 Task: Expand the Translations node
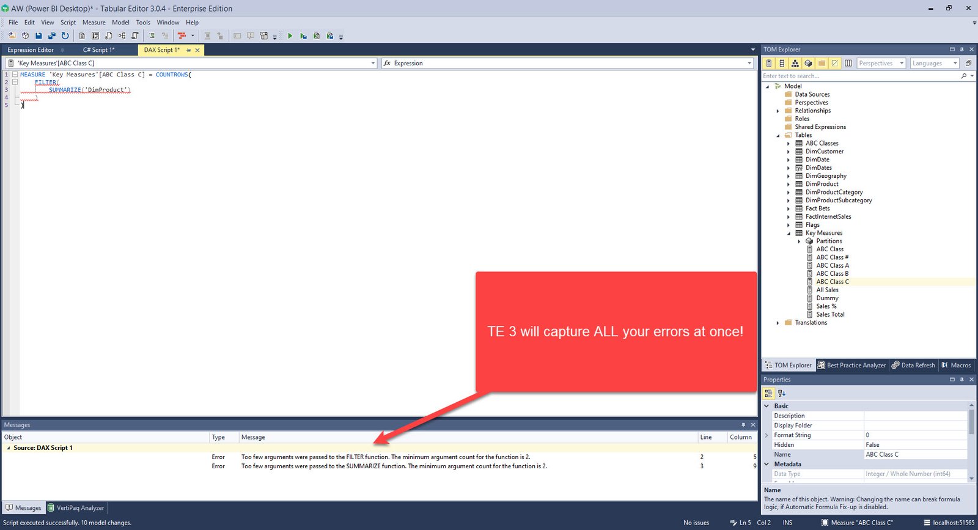pos(778,323)
